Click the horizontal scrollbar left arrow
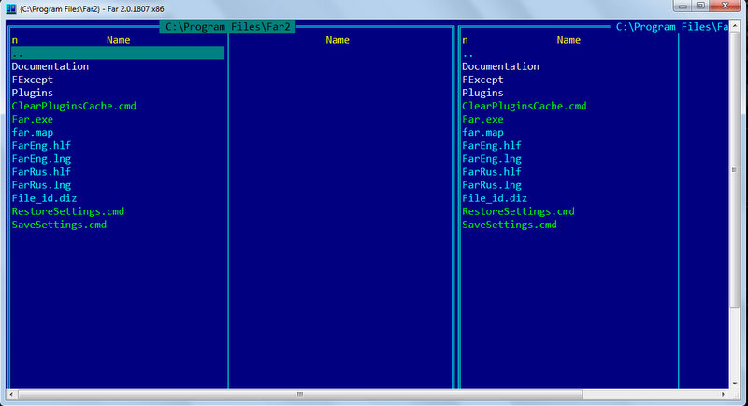This screenshot has height=406, width=748. pyautogui.click(x=11, y=394)
